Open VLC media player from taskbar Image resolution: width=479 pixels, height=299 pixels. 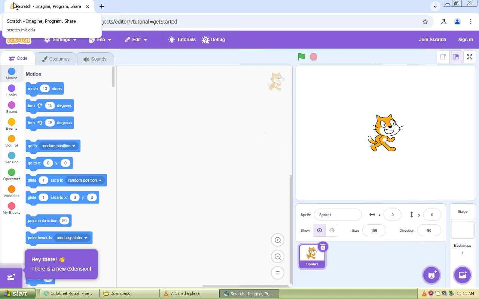189,293
